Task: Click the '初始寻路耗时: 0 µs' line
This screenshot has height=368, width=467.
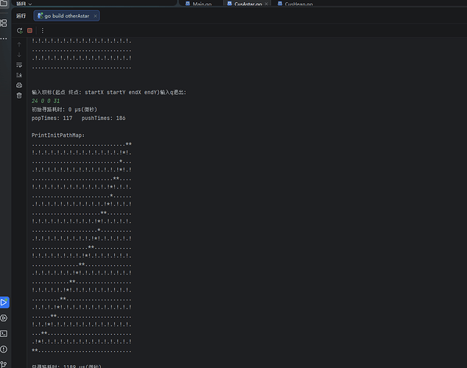Action: 64,110
